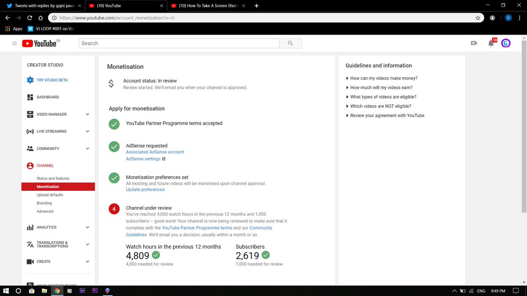Open the account avatar menu
The image size is (527, 296).
(506, 43)
